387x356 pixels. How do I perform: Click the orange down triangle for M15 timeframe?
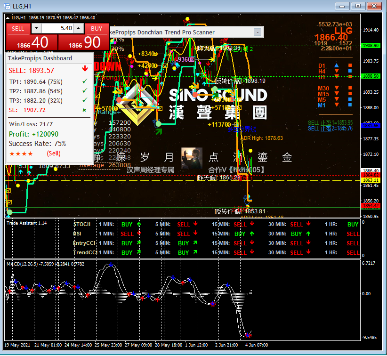tap(337, 94)
